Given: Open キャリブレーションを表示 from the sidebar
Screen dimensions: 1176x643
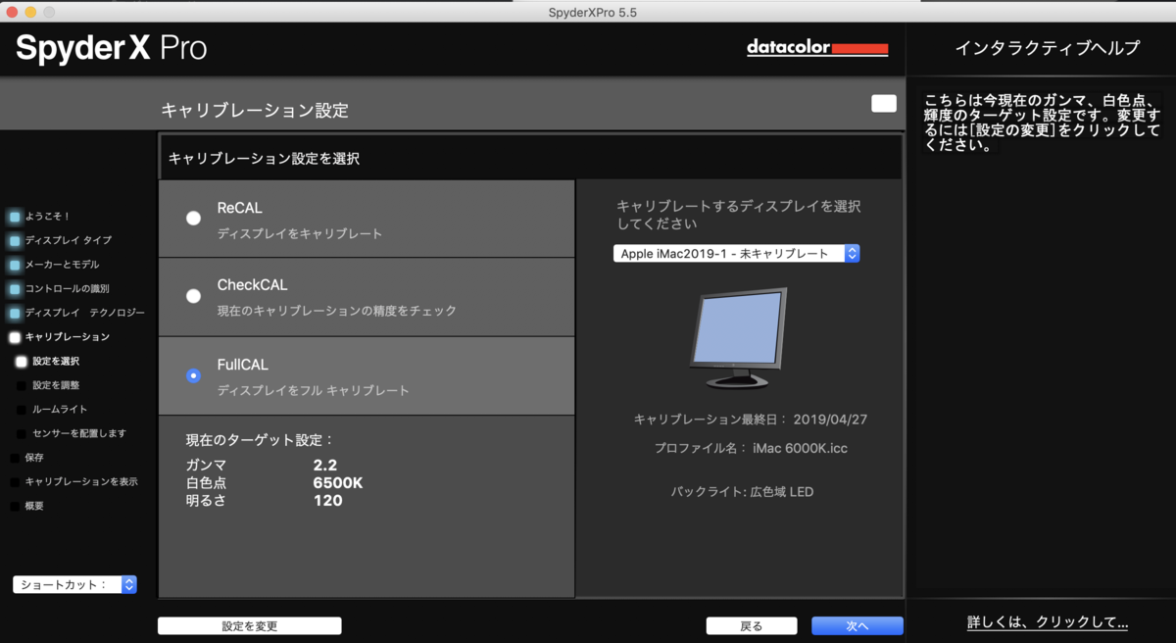Looking at the screenshot, I should (14, 481).
